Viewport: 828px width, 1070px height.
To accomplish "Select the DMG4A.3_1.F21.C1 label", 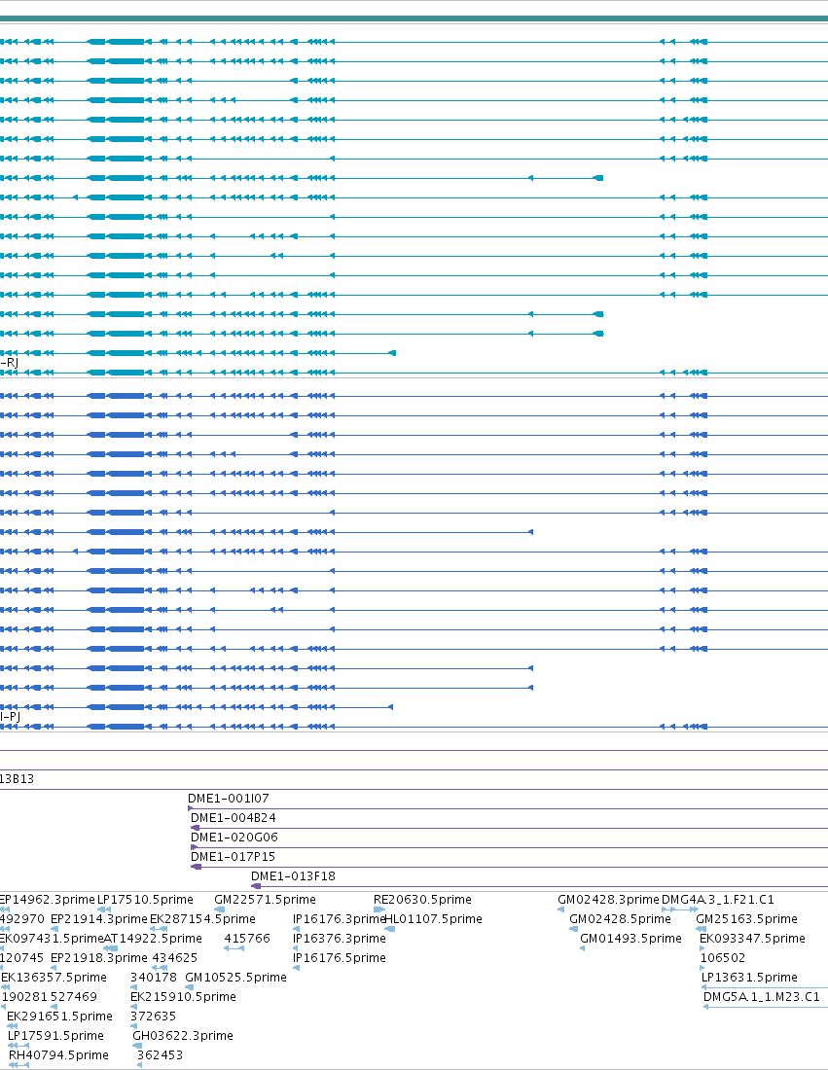I will 717,900.
